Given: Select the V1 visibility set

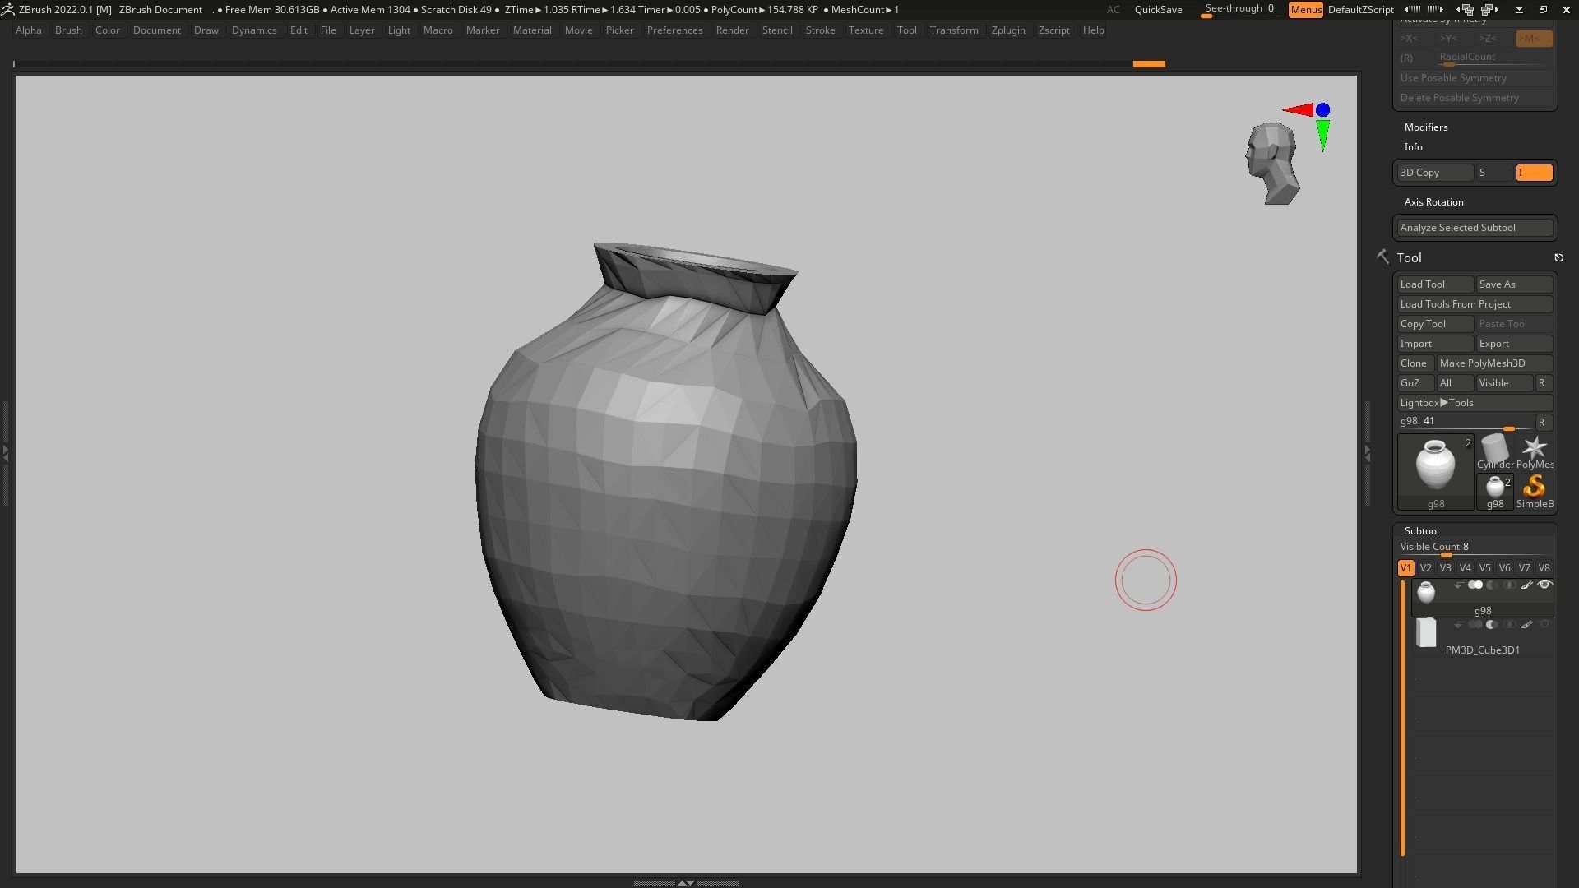Looking at the screenshot, I should [1405, 568].
